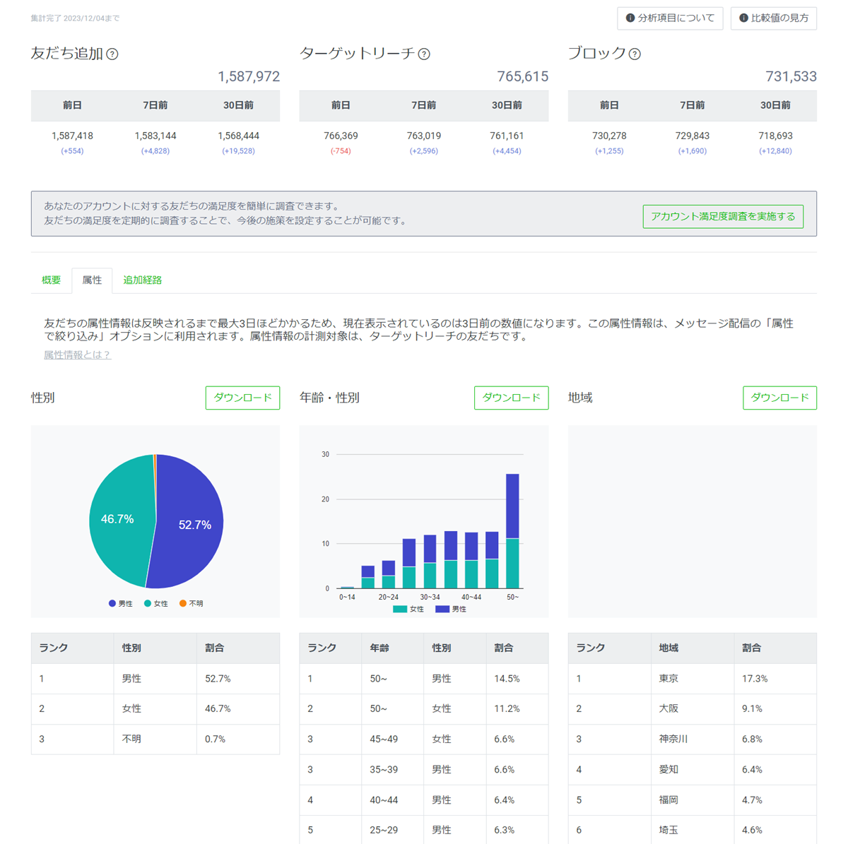This screenshot has height=844, width=848.
Task: Click the 50~ bar in age chart
Action: point(512,530)
